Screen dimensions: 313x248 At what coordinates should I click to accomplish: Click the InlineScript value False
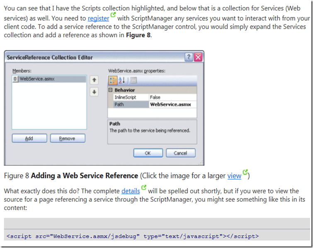pos(173,97)
